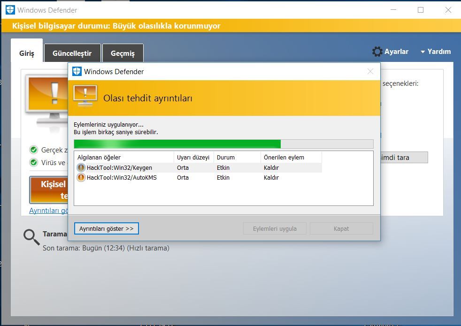
Task: Click the orange Kişisel button in main window
Action: (49, 190)
